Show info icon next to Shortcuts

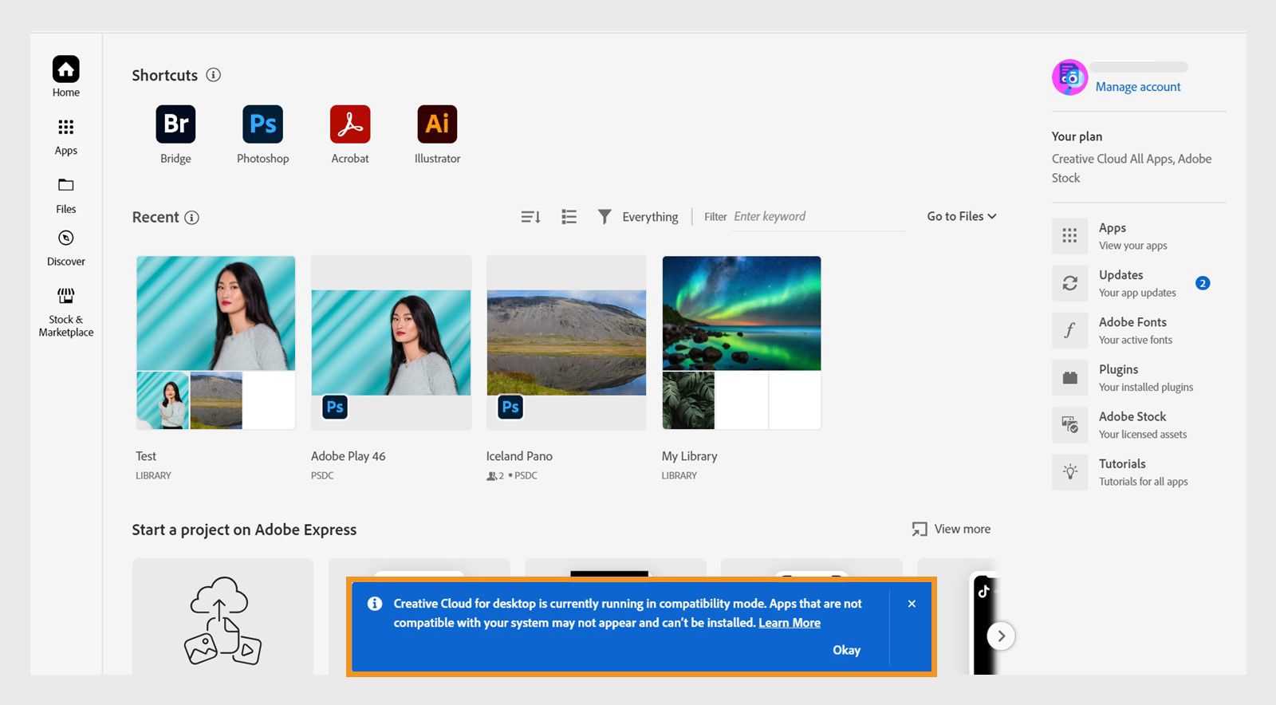pos(213,75)
